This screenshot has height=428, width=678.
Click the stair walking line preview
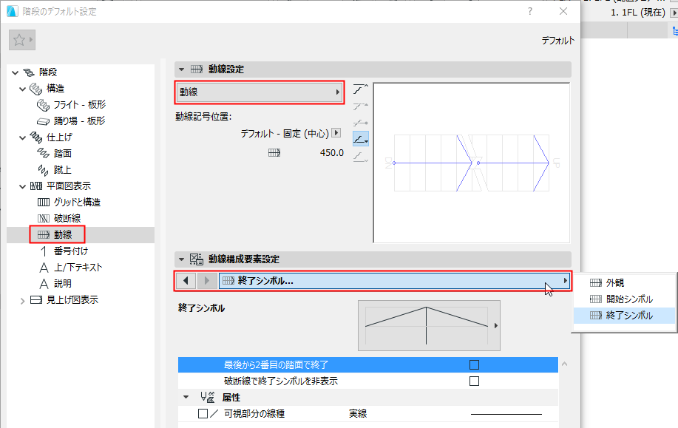point(471,163)
